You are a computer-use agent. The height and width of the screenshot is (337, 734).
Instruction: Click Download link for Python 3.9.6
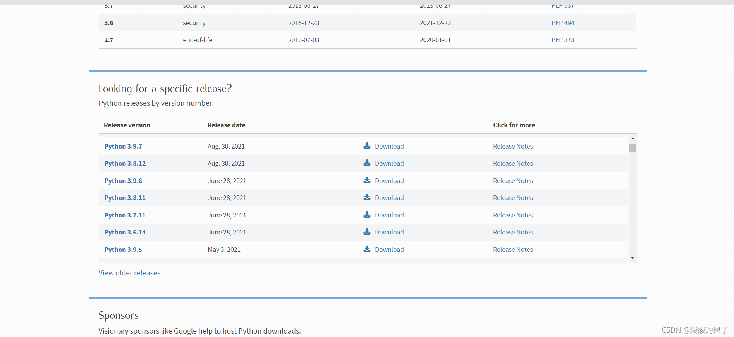(x=389, y=181)
